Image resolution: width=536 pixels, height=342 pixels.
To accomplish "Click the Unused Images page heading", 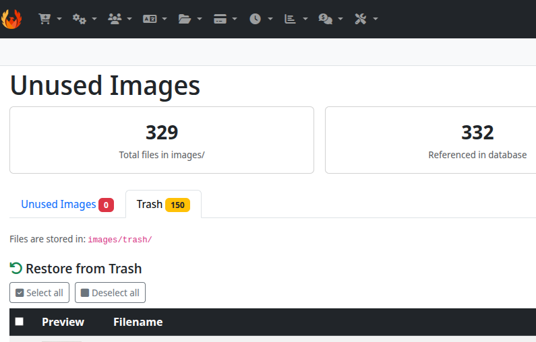I will [x=105, y=85].
